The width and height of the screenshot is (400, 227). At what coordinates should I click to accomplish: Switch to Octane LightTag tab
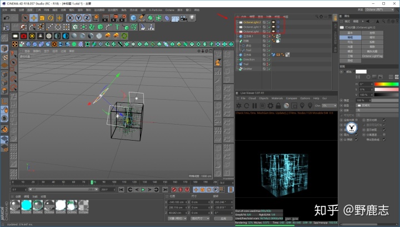coord(372,56)
